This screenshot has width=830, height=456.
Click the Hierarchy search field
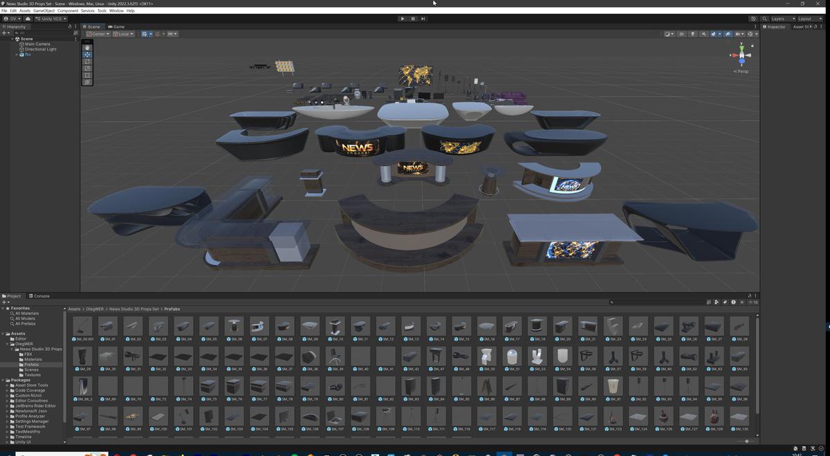pyautogui.click(x=43, y=33)
